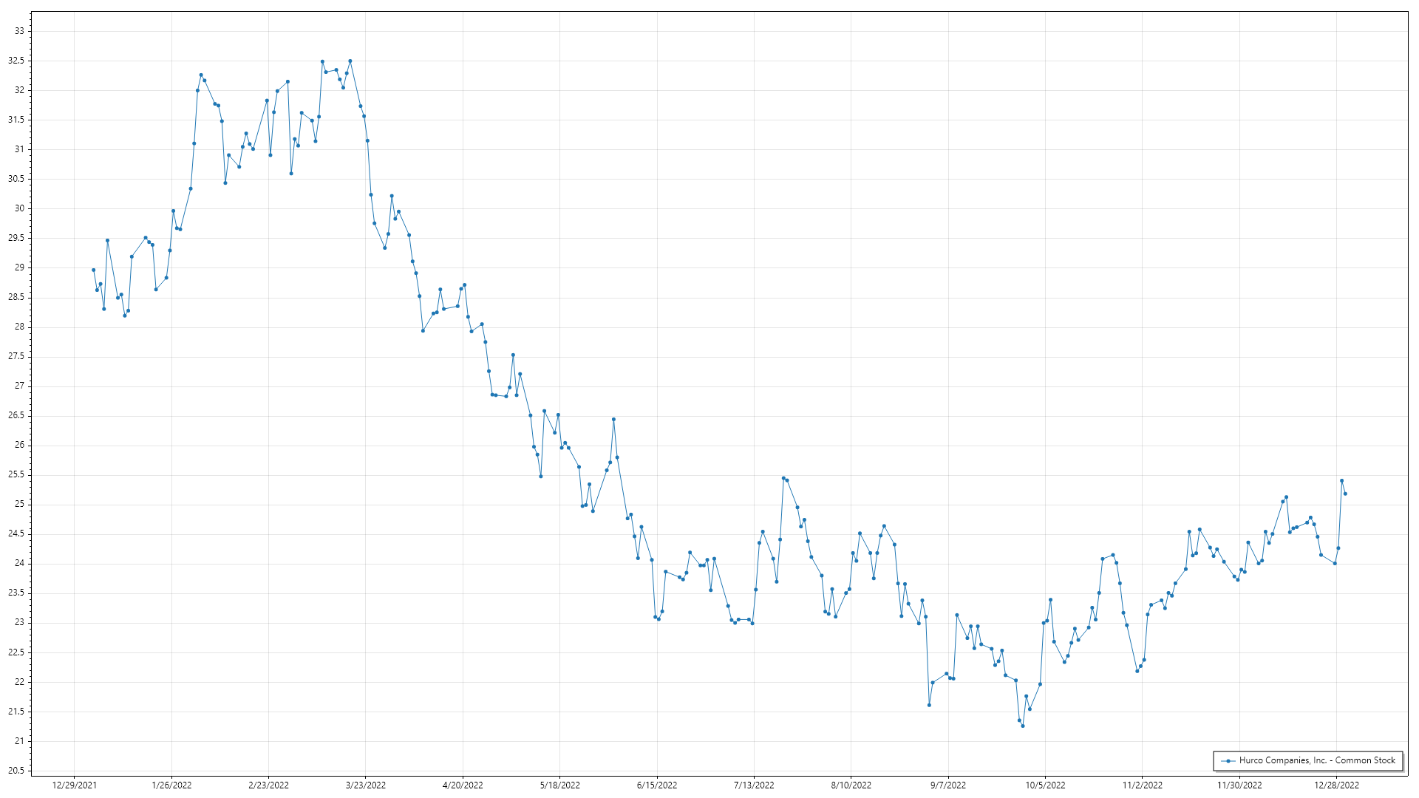Viewport: 1419px width, 798px height.
Task: Click the 20.5 value on the y-axis
Action: [x=16, y=771]
